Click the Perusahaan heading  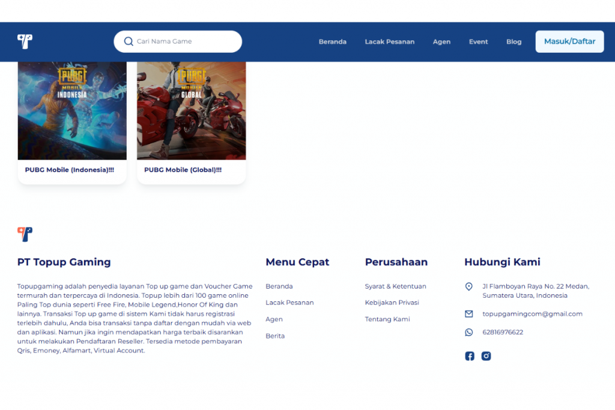396,262
